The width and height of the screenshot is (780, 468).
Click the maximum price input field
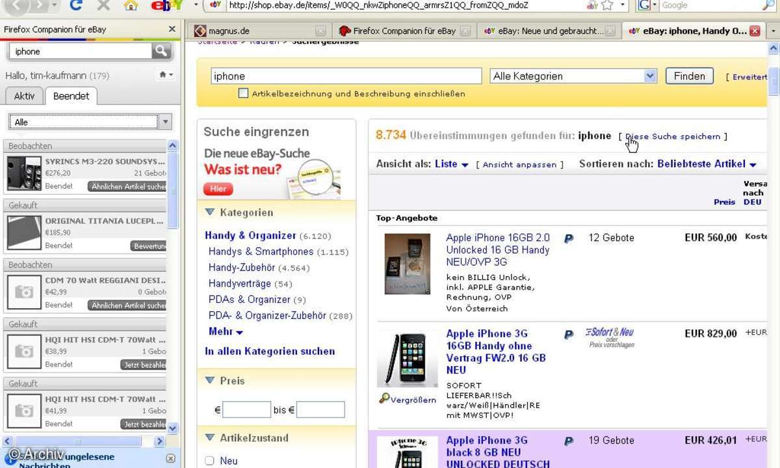(x=320, y=409)
